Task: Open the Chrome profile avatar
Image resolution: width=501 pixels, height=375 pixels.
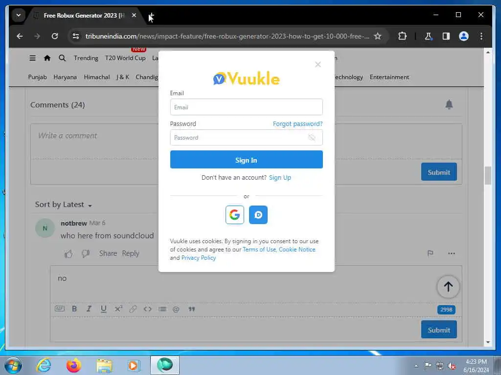Action: tap(464, 36)
